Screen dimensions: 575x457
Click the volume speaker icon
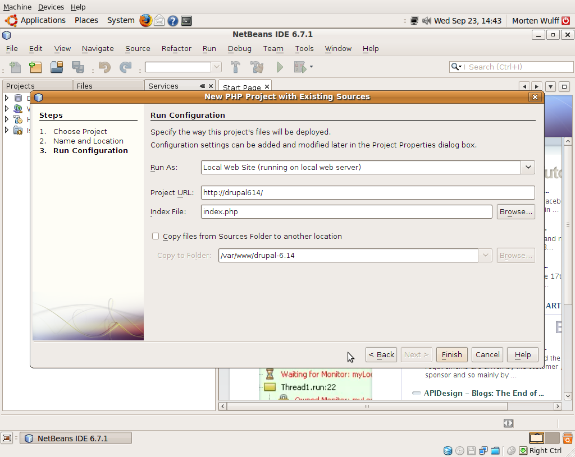coord(427,21)
